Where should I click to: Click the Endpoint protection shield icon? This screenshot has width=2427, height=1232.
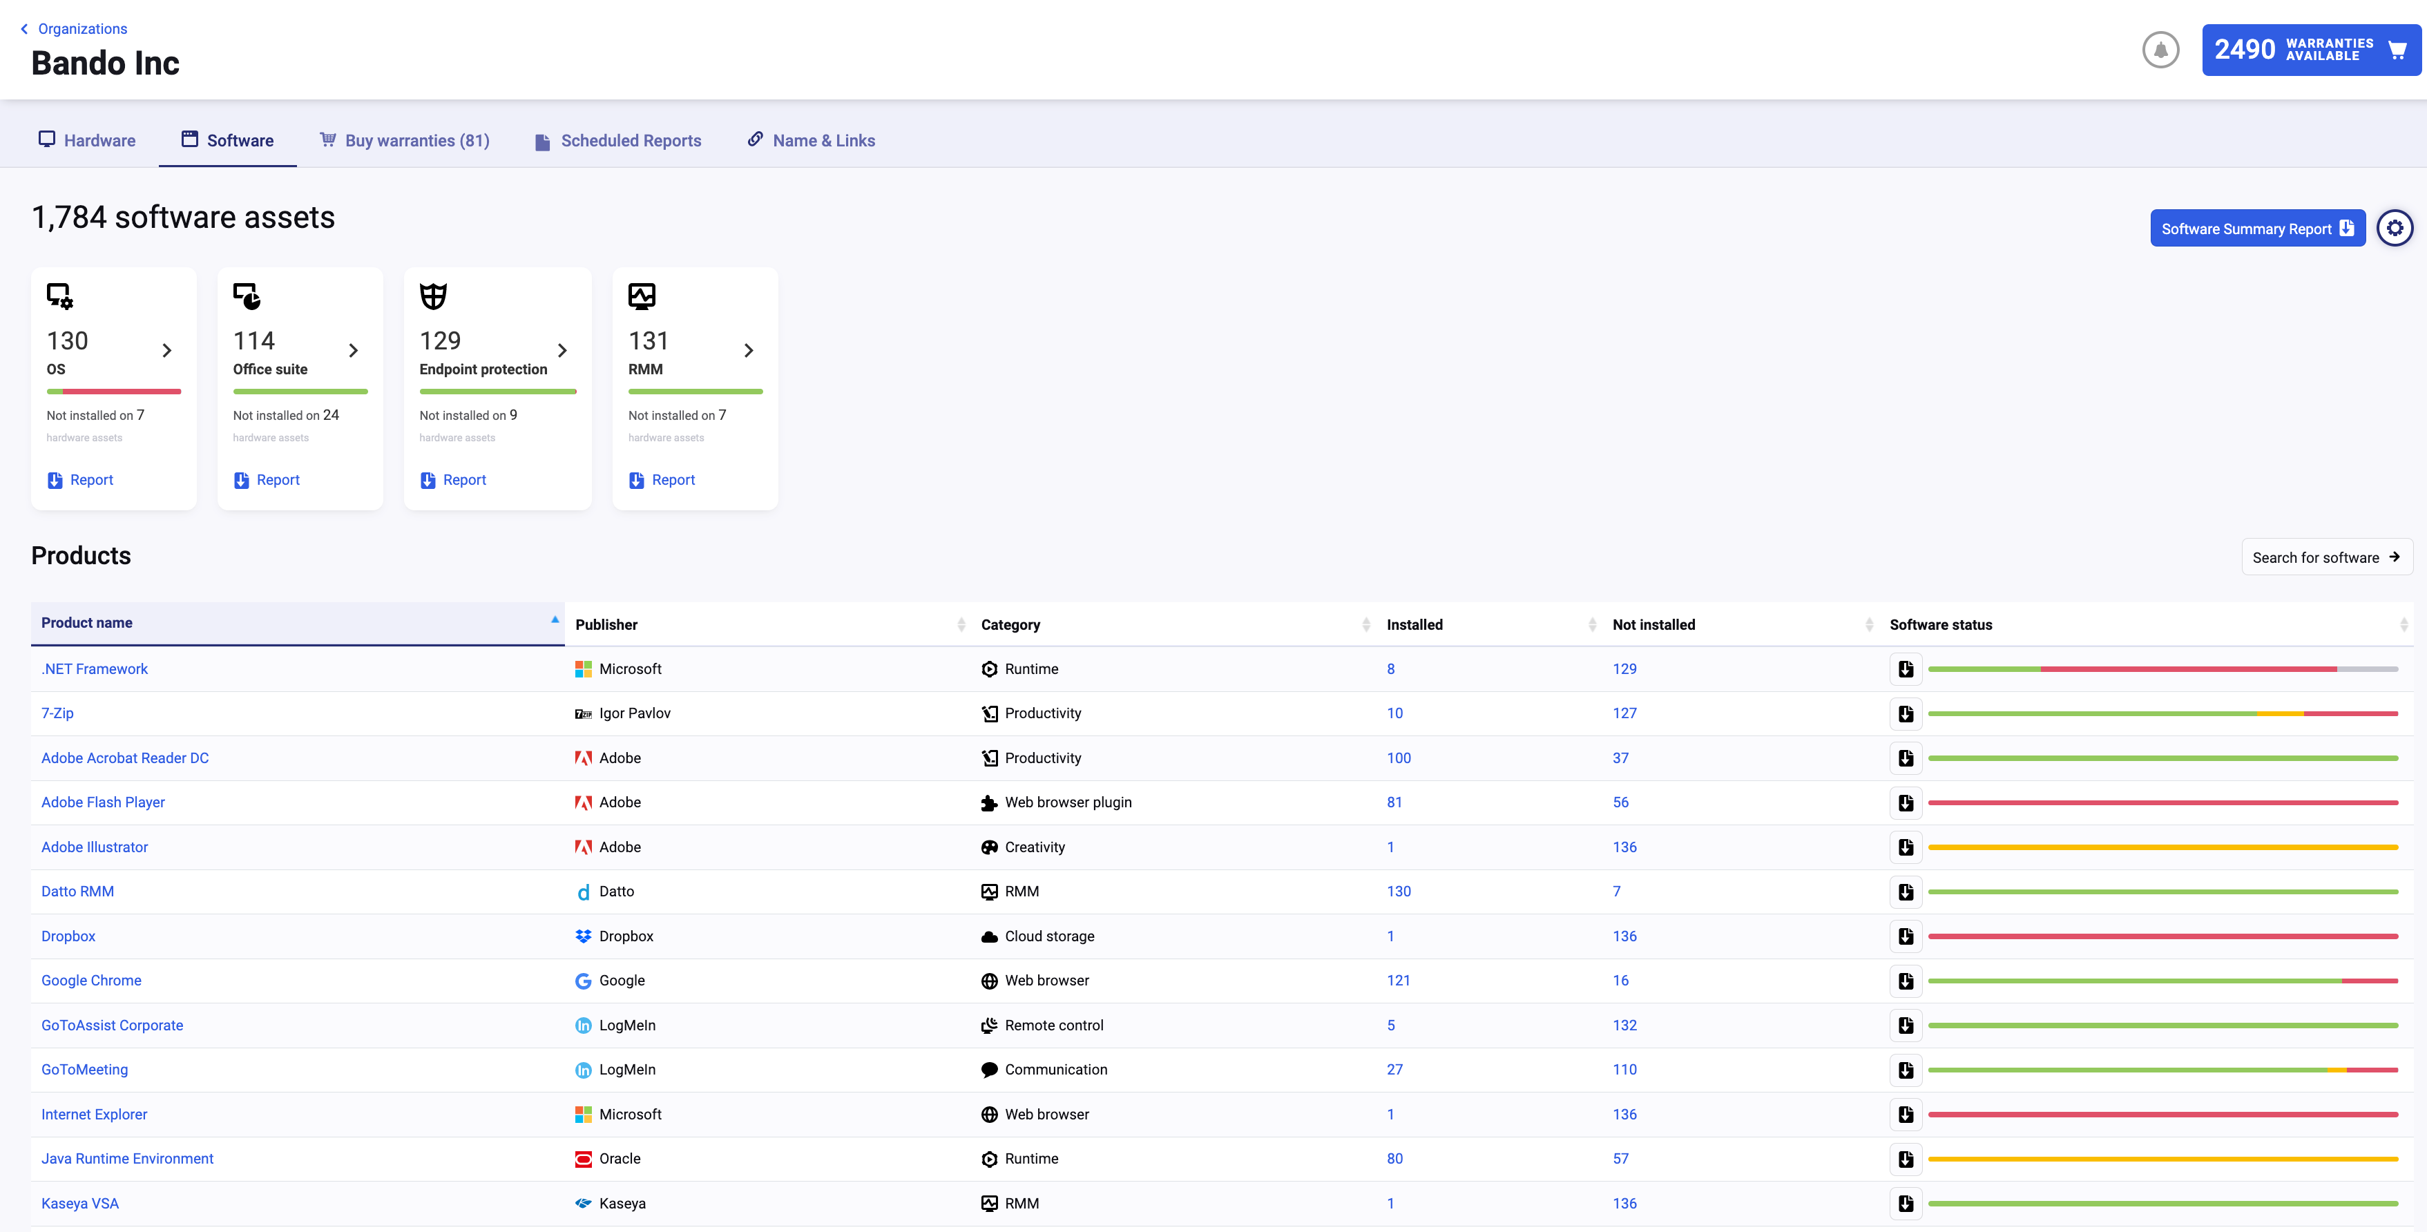(x=432, y=296)
